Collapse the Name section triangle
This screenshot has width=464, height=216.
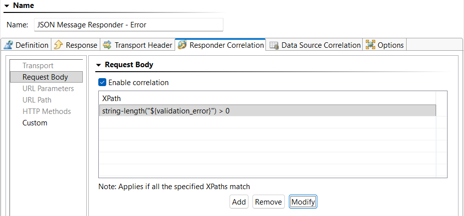coord(7,5)
